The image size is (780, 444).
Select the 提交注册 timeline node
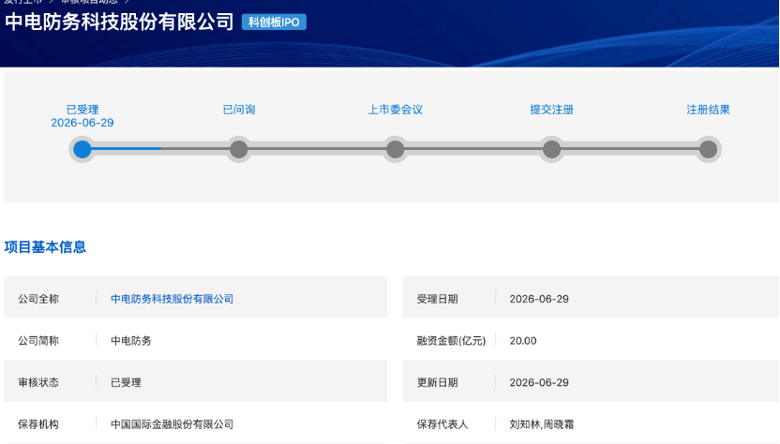(x=551, y=149)
